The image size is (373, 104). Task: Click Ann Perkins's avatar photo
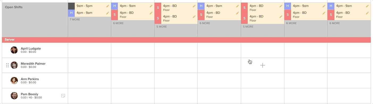pyautogui.click(x=14, y=81)
